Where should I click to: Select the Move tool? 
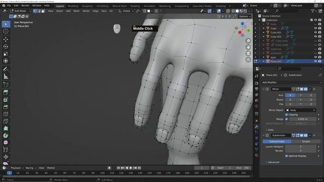[6, 39]
